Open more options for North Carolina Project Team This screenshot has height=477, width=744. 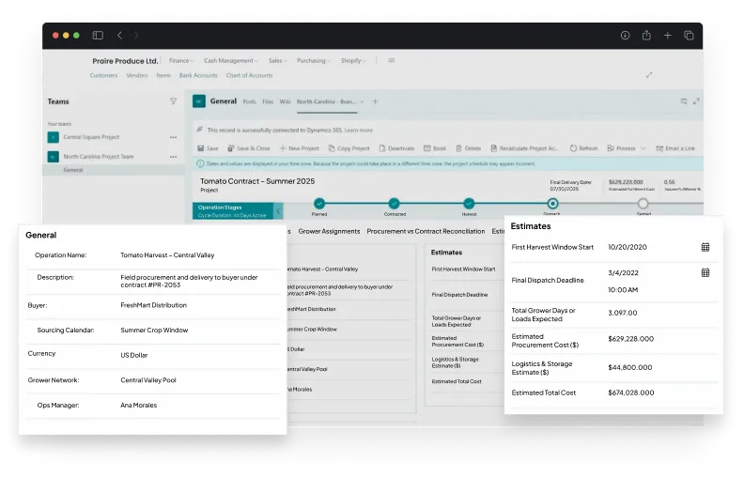pos(173,157)
